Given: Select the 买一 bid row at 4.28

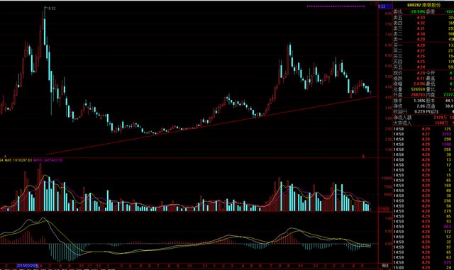Looking at the screenshot, I should click(x=423, y=45).
